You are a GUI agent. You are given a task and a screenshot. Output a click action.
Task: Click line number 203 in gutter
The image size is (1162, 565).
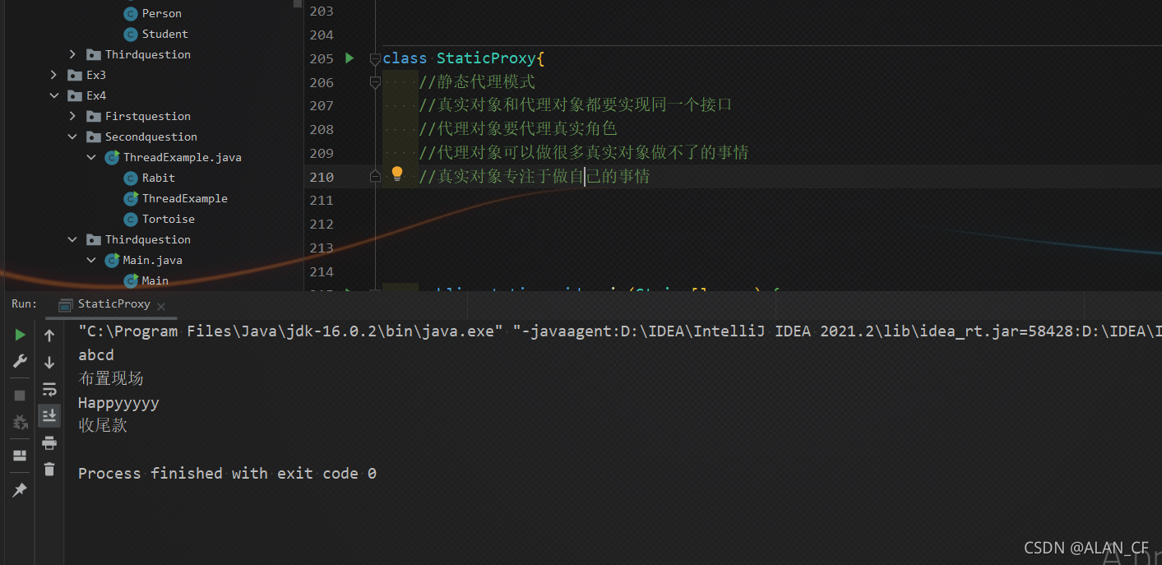pyautogui.click(x=322, y=11)
